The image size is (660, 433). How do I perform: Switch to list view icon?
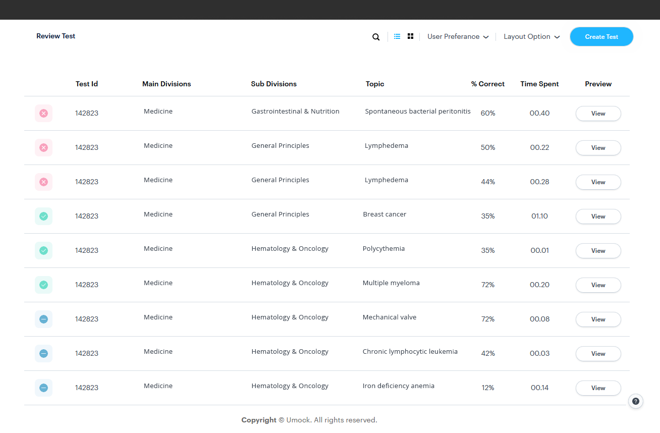pyautogui.click(x=397, y=36)
